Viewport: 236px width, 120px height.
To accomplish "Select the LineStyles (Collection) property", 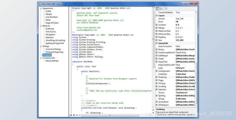I will tap(175, 74).
